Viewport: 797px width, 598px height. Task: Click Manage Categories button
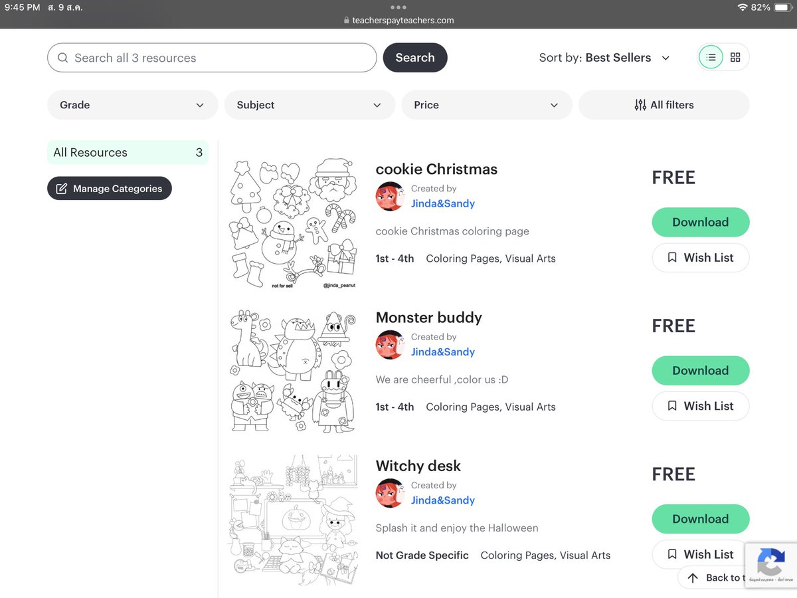point(110,189)
